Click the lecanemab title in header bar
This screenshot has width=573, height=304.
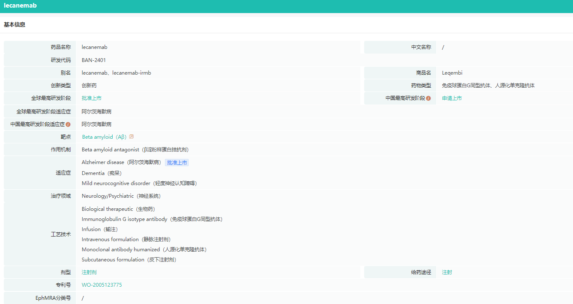coord(20,6)
